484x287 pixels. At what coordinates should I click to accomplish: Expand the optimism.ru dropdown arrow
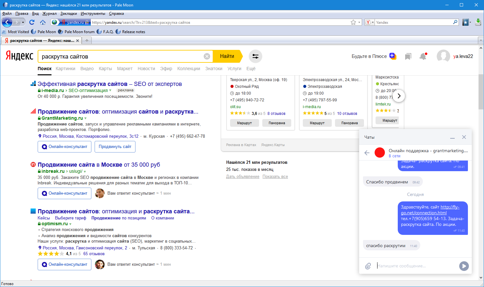tap(70, 224)
